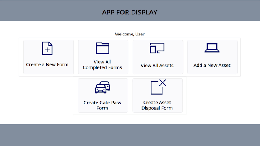Go to View All Assets label
The height and width of the screenshot is (146, 260).
pos(157,66)
